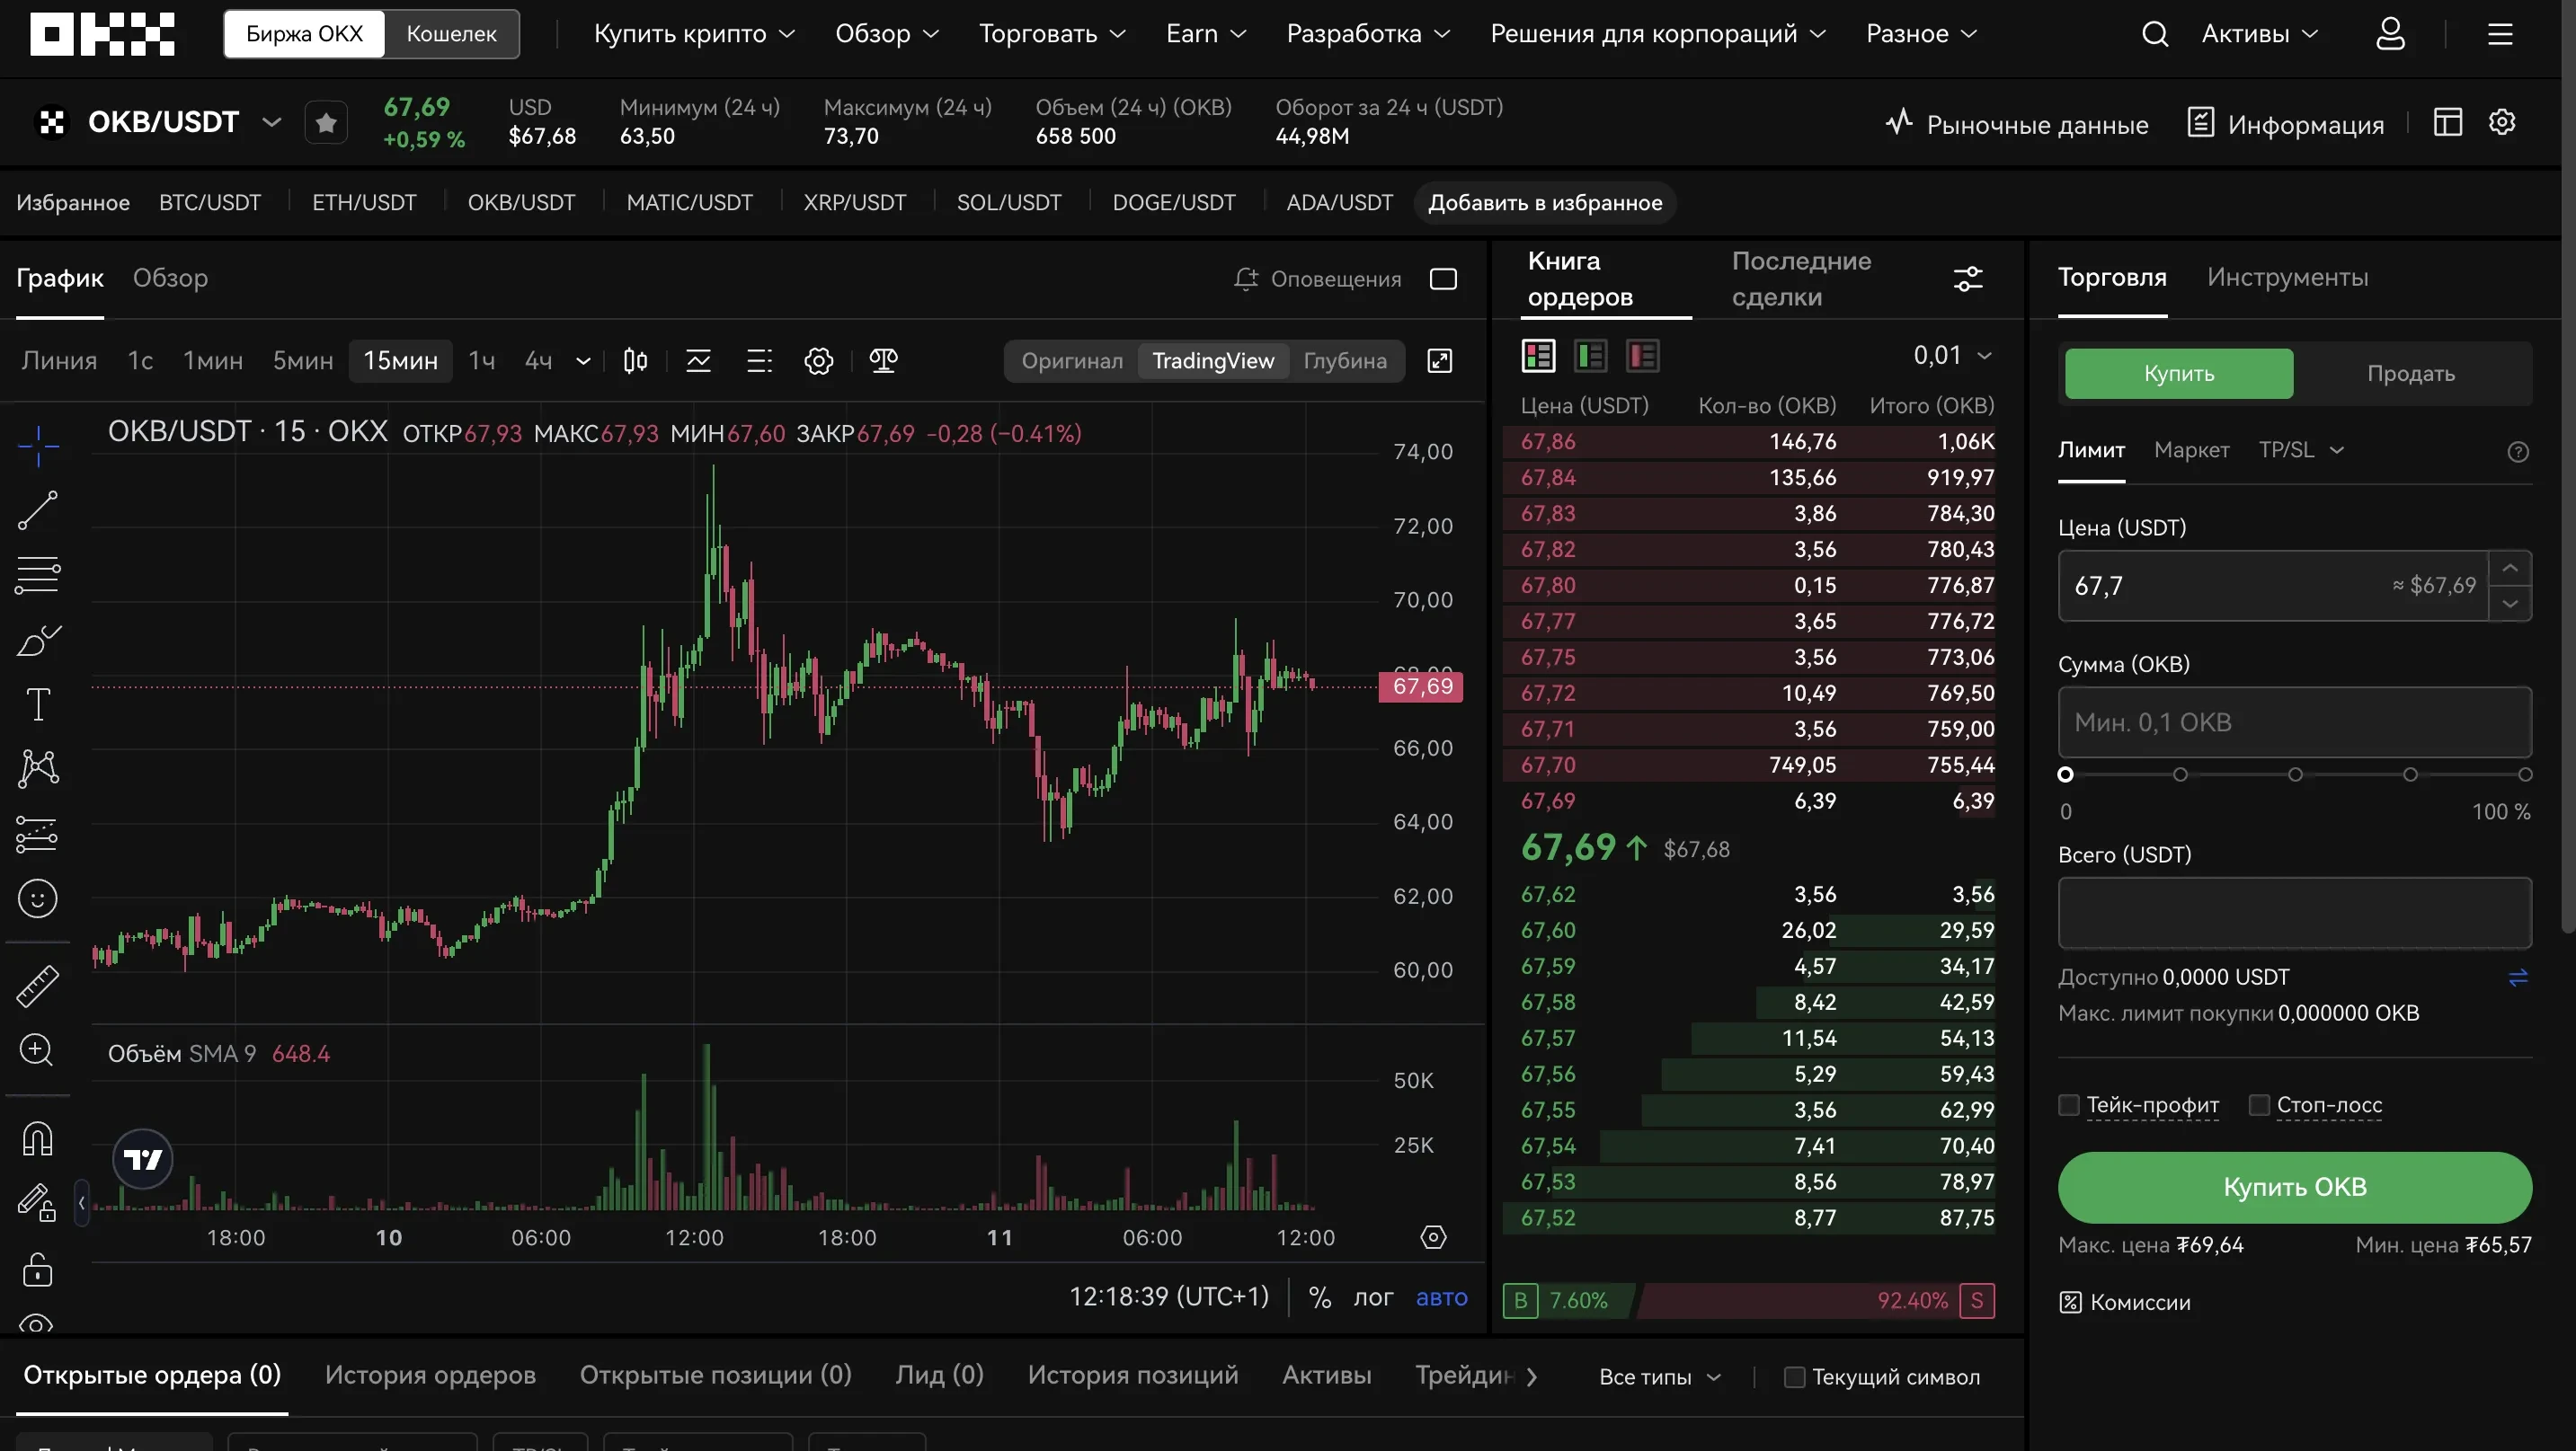Image resolution: width=2576 pixels, height=1451 pixels.
Task: Toggle the magnet mode tool
Action: [x=38, y=1138]
